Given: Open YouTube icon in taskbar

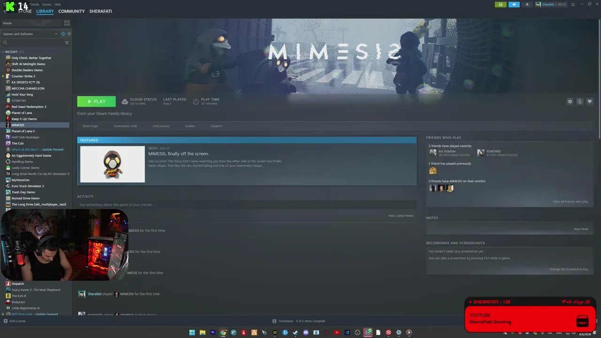Looking at the screenshot, I should click(x=337, y=332).
